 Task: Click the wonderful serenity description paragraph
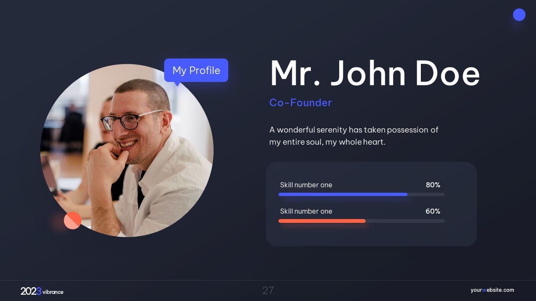[x=354, y=136]
